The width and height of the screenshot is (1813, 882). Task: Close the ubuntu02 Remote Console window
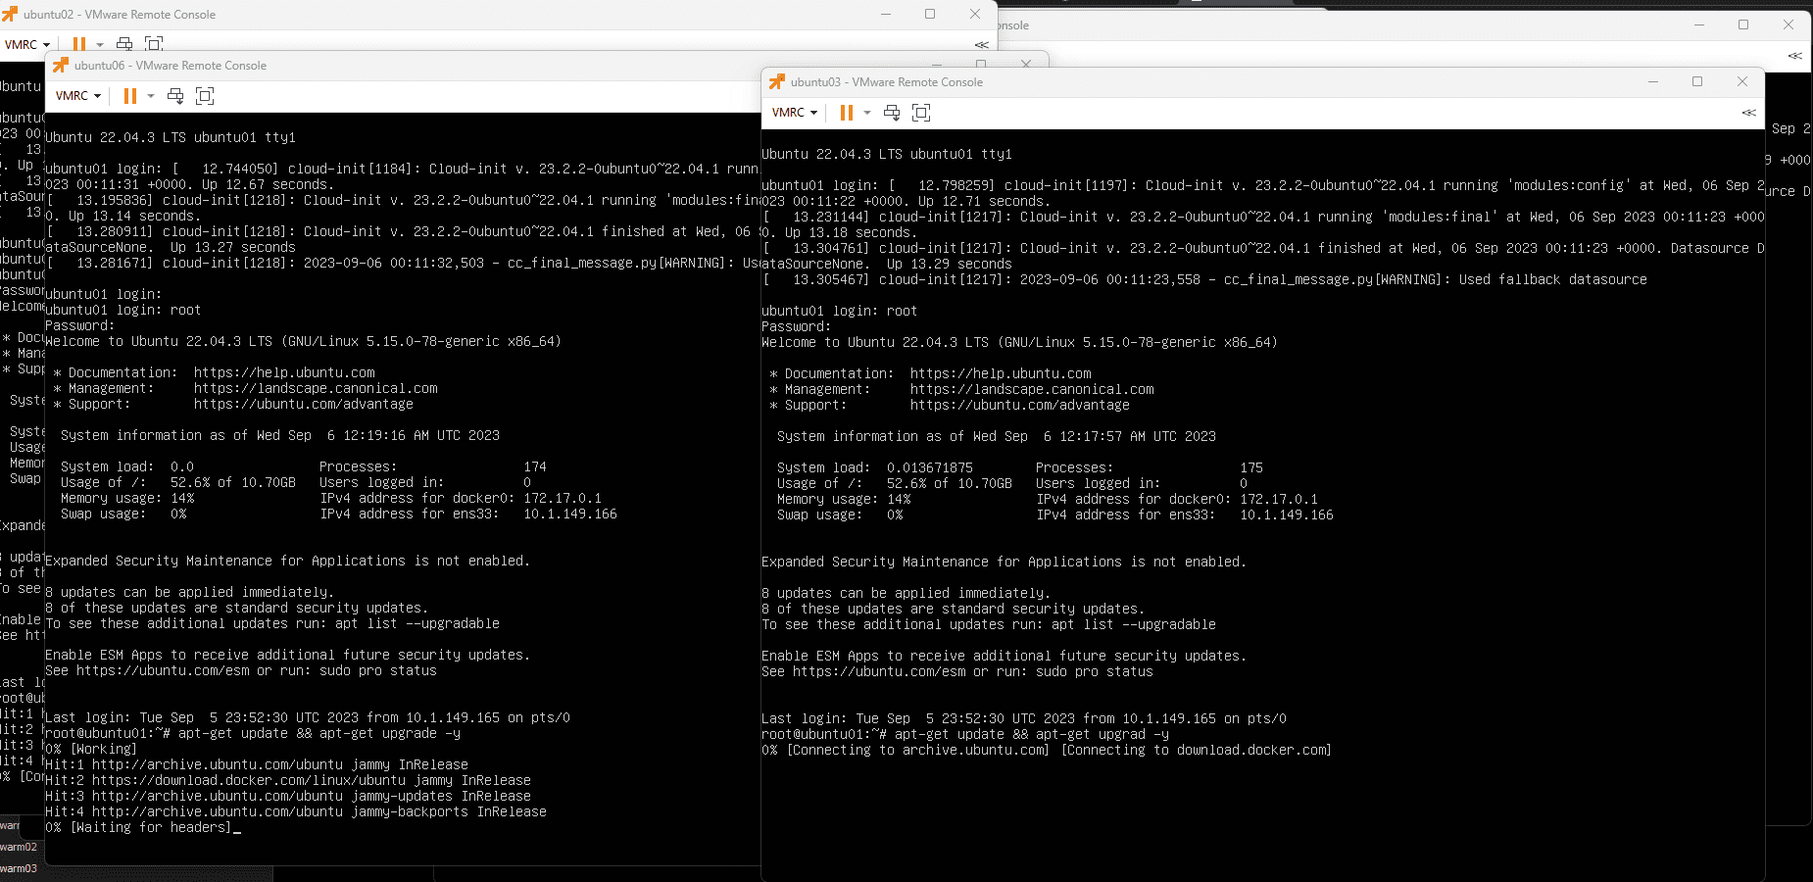point(975,14)
